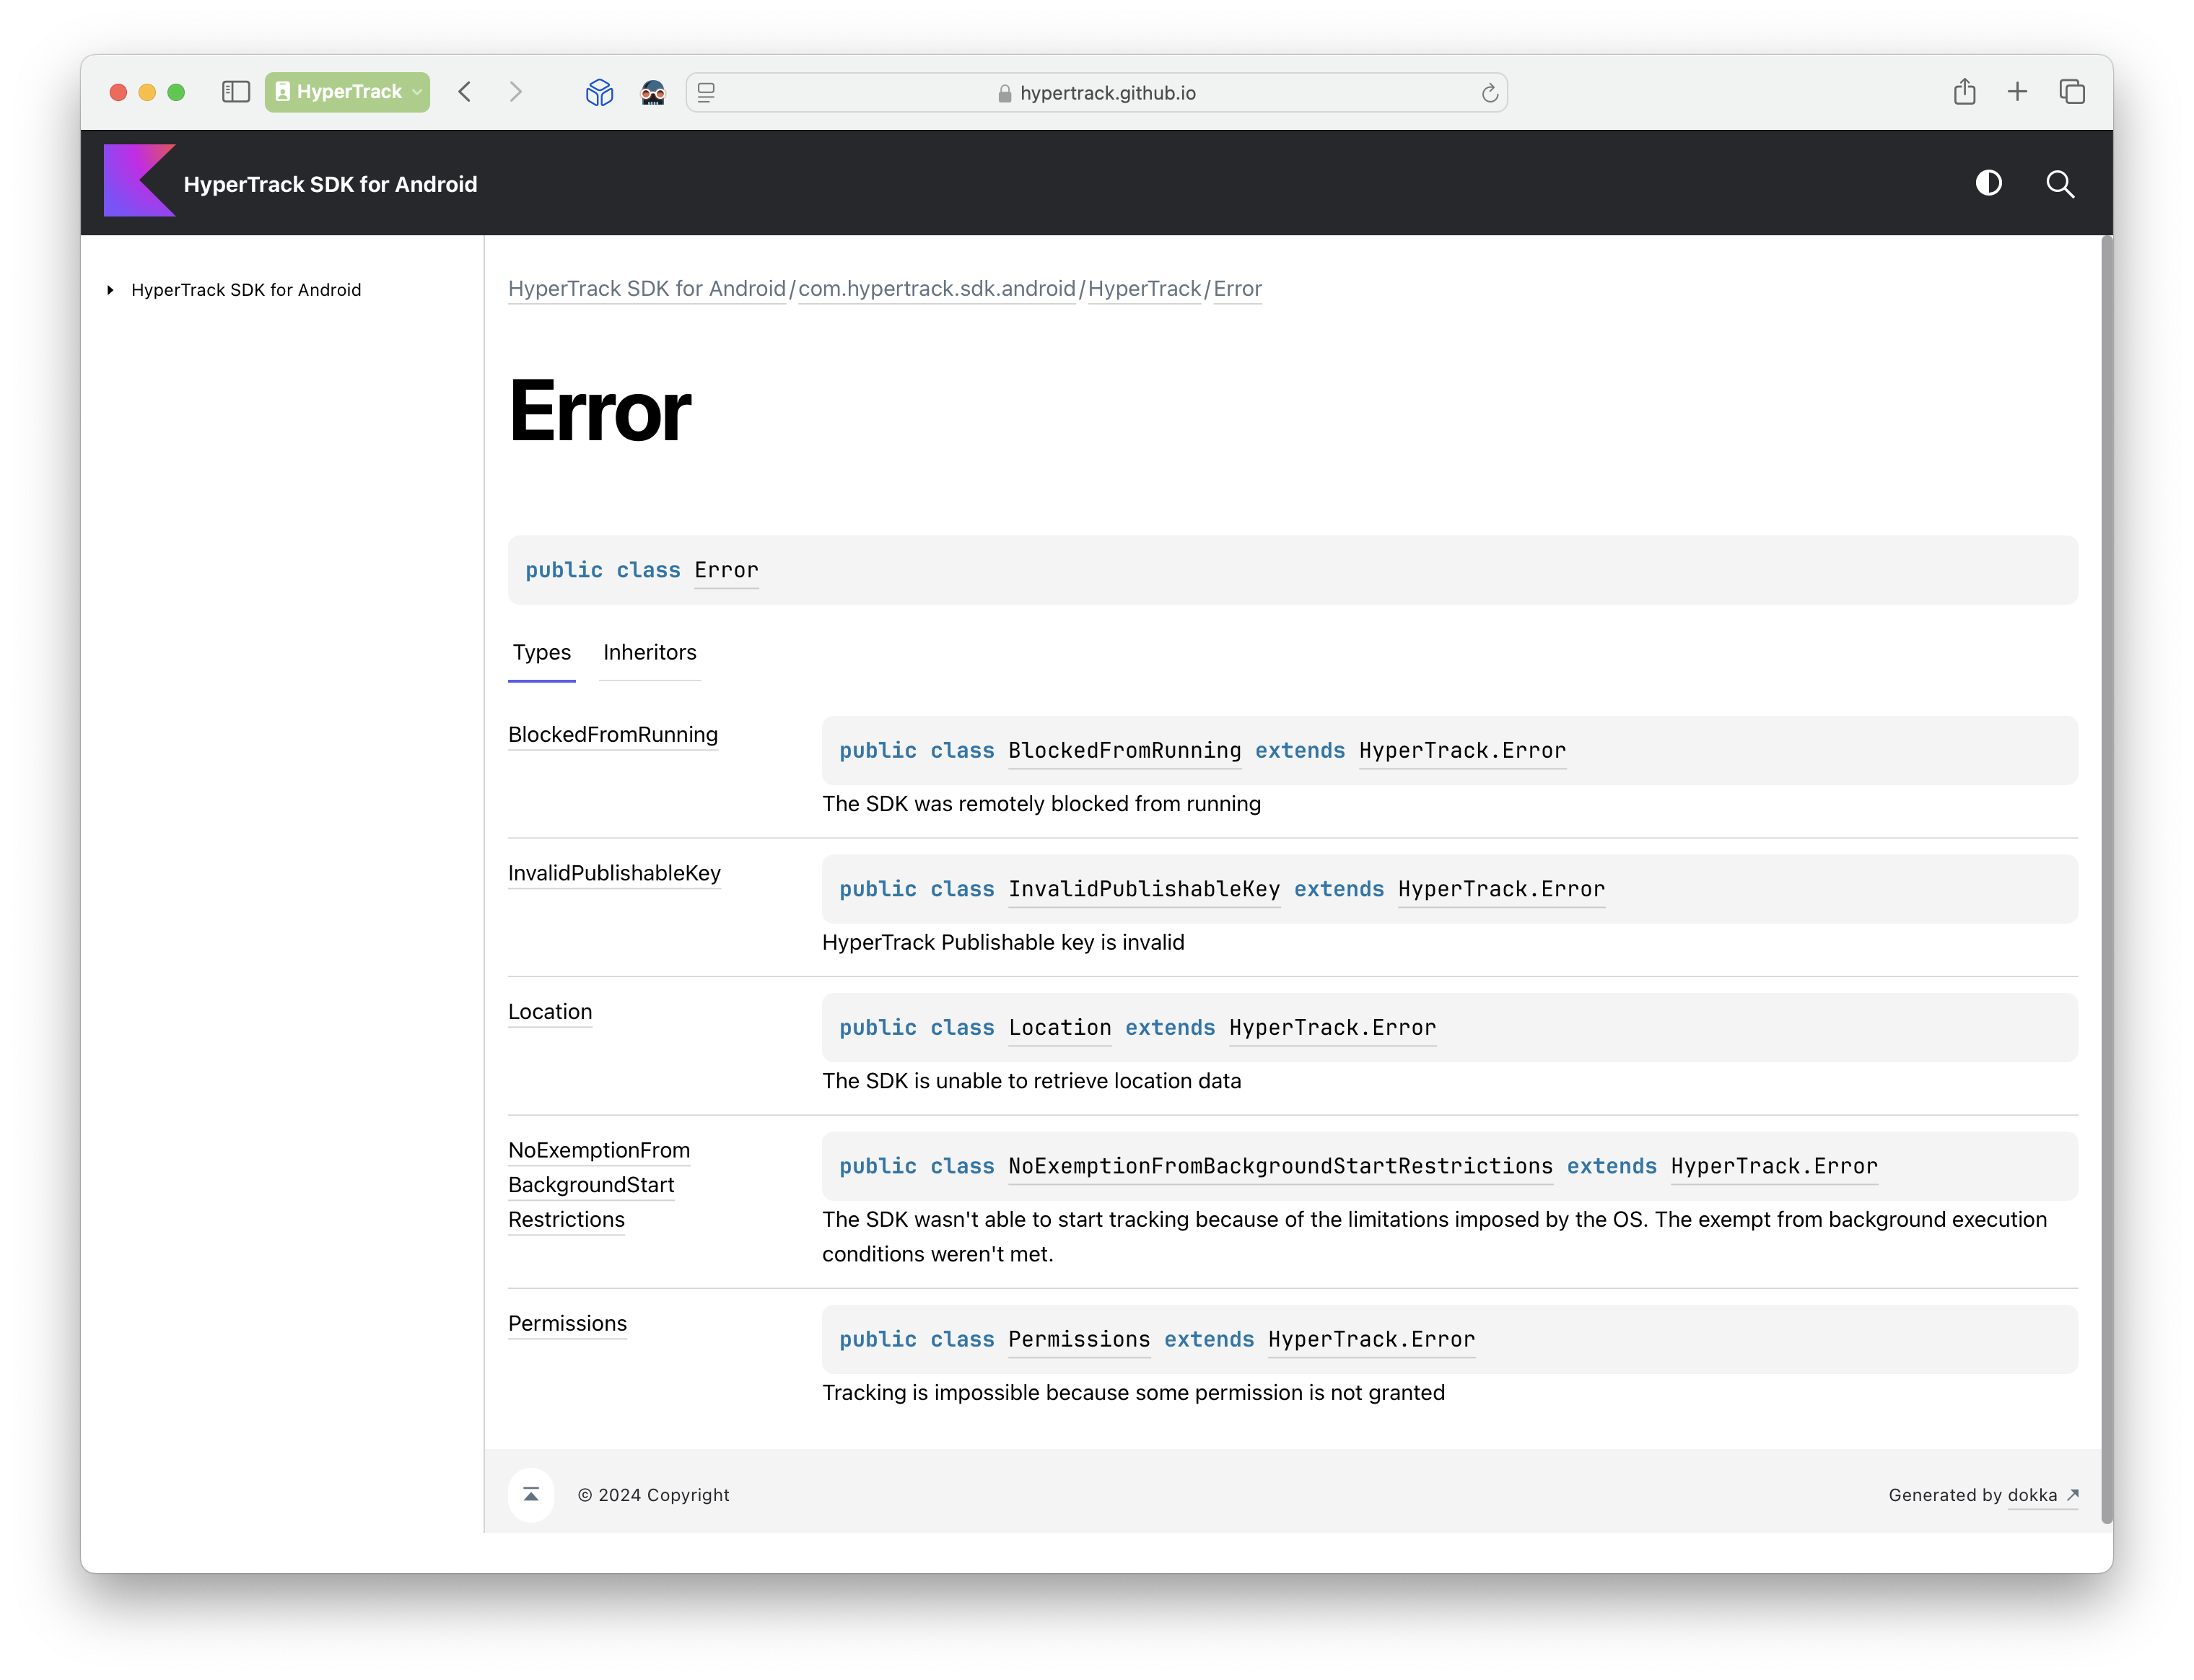2194x1680 pixels.
Task: Click the Kotlin logo in the header
Action: tap(140, 181)
